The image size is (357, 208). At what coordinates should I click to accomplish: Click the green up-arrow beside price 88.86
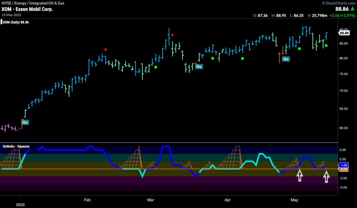[x=352, y=9]
